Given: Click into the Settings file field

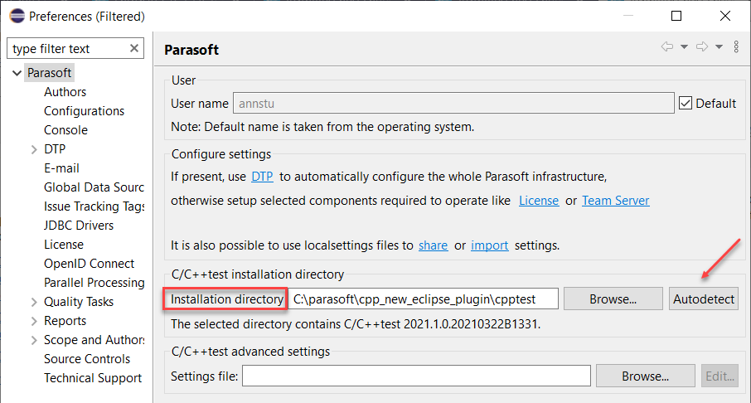Looking at the screenshot, I should (x=416, y=376).
